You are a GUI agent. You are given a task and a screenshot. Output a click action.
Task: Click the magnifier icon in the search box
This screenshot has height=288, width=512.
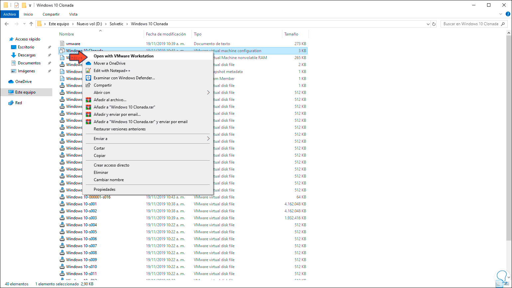point(503,24)
